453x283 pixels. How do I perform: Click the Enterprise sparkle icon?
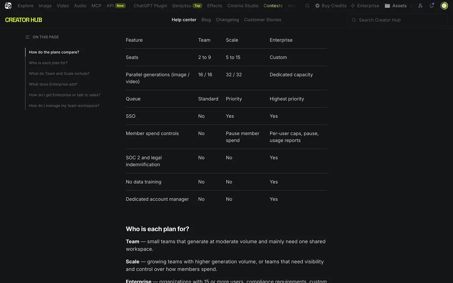[x=353, y=6]
